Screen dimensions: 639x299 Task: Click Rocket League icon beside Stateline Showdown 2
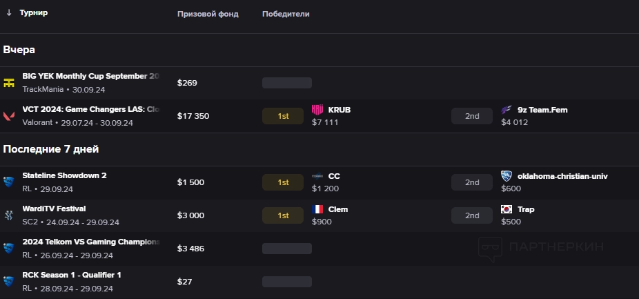click(x=9, y=182)
